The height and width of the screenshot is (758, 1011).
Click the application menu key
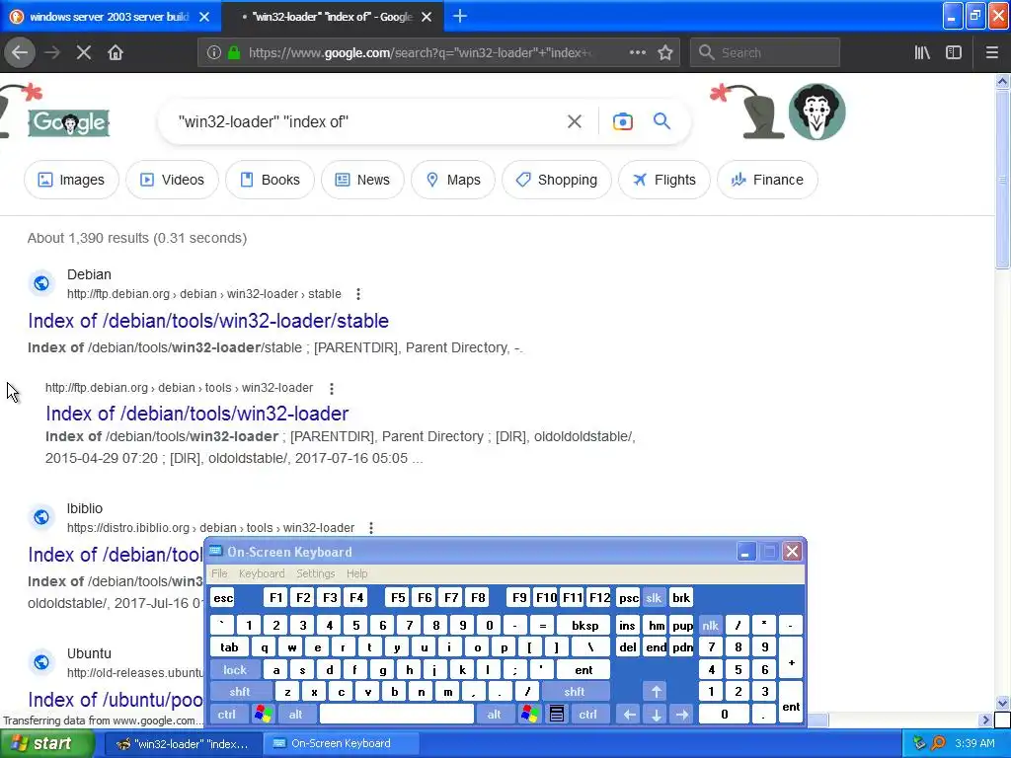pos(557,715)
